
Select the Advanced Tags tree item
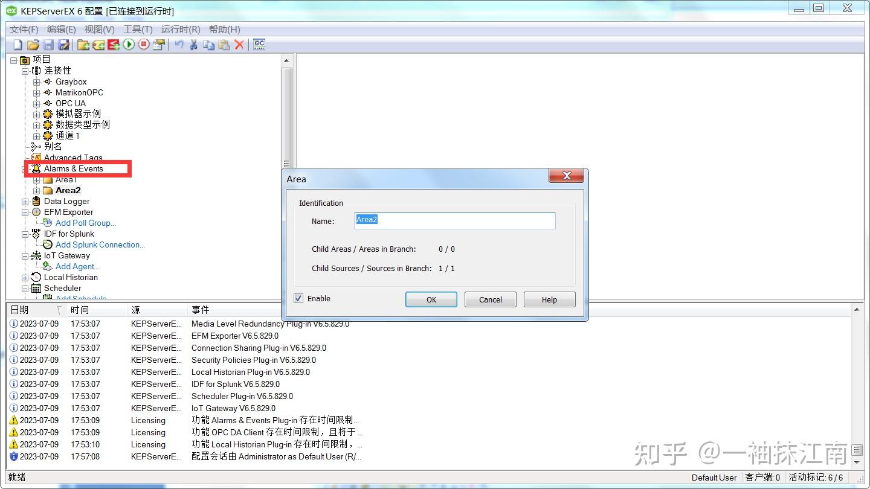(x=73, y=158)
